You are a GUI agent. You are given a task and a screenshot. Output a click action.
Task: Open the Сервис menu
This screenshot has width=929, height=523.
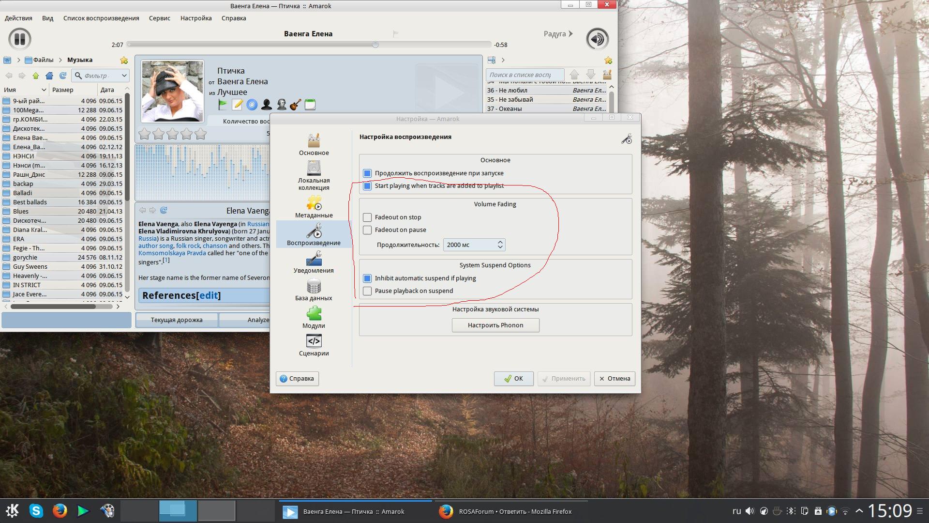(159, 18)
